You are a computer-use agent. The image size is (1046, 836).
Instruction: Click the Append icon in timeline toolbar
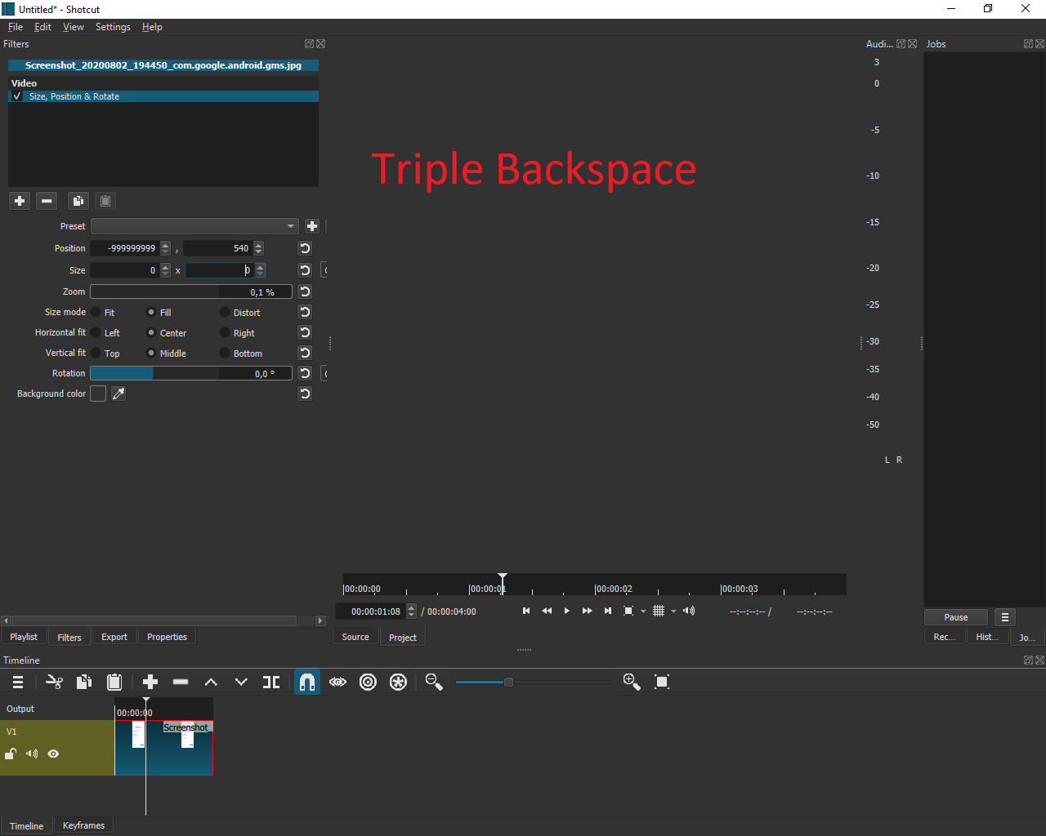(150, 682)
